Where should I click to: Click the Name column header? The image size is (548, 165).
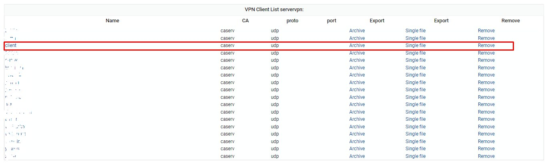(112, 21)
